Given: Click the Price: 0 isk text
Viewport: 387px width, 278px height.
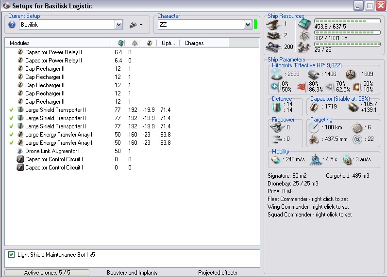Looking at the screenshot, I should pyautogui.click(x=280, y=191).
